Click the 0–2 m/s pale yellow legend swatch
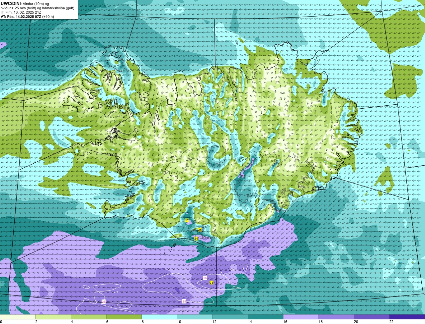425x324 pixels. (18, 317)
